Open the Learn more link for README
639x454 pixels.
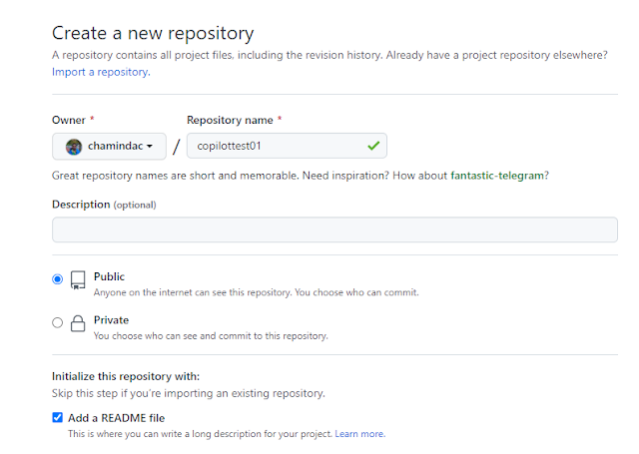click(359, 434)
